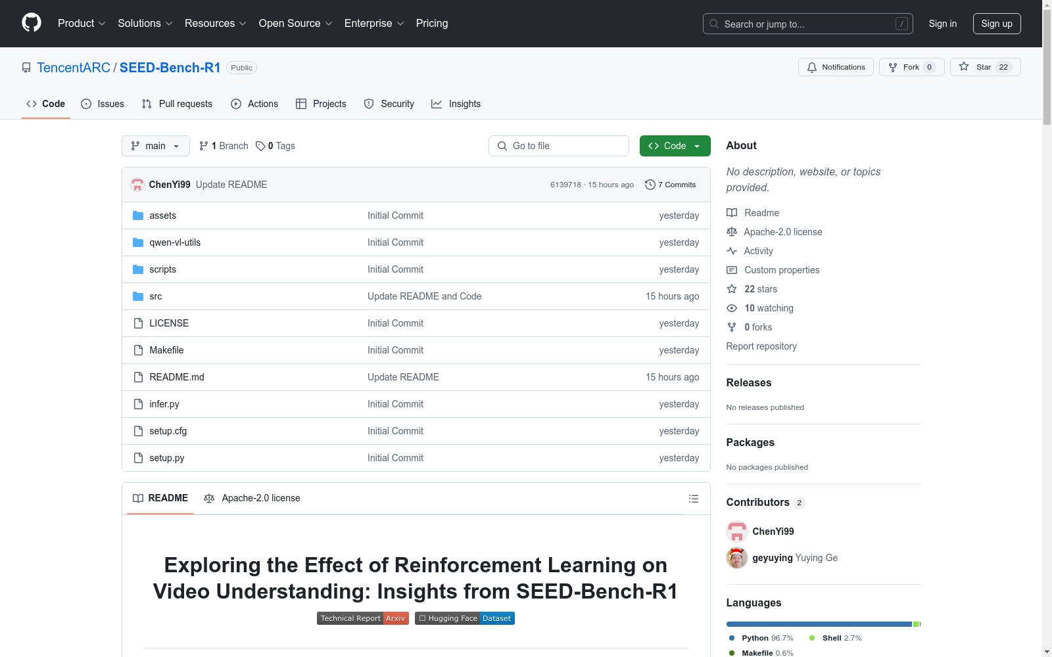Click the repository icon beside TencentARC
The height and width of the screenshot is (657, 1052).
(26, 68)
